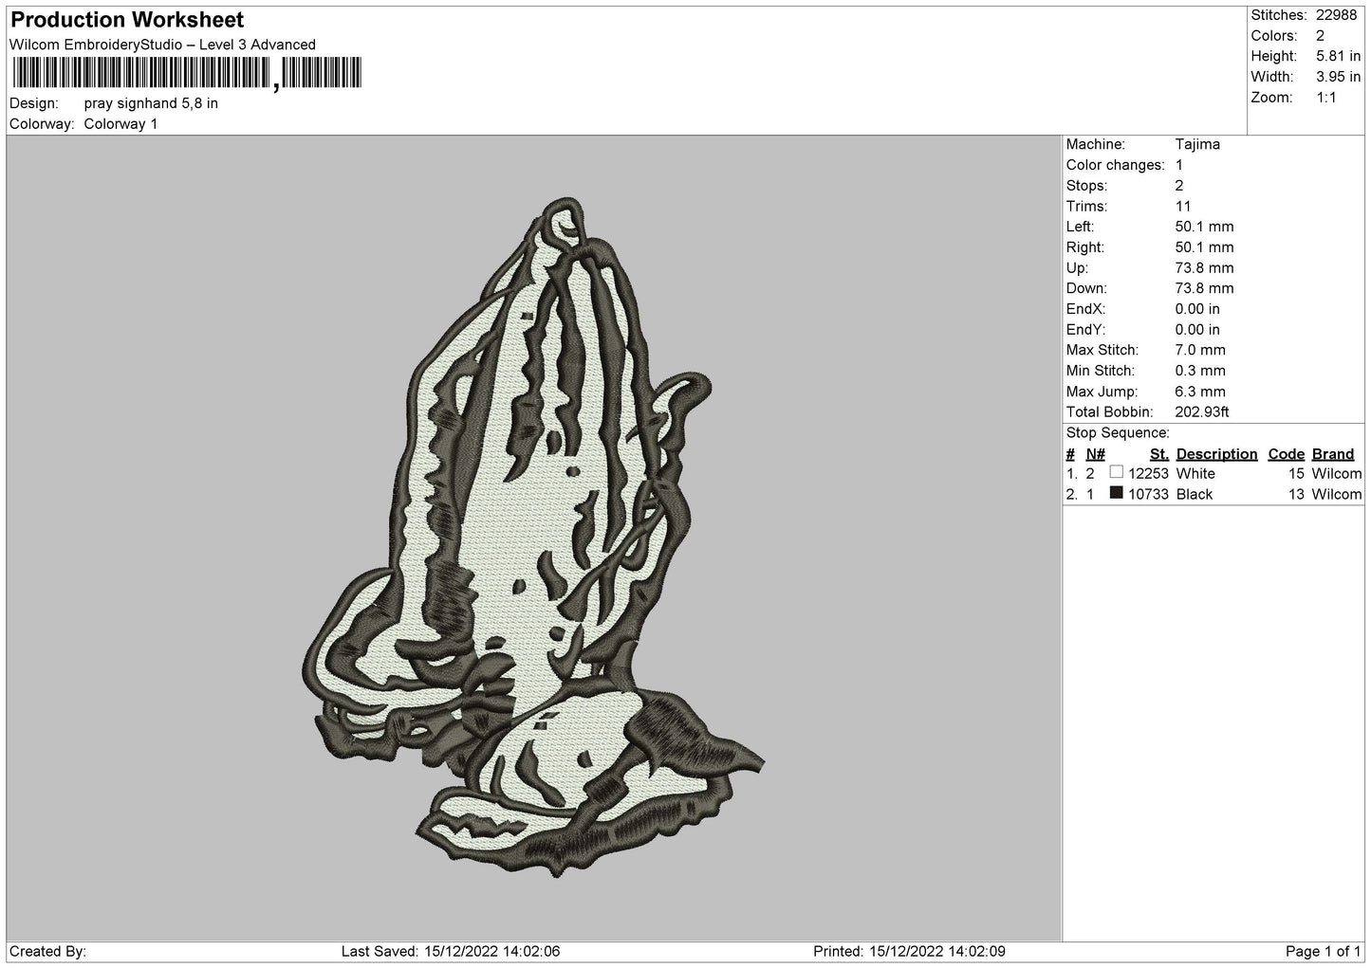Click the White thread color swatch
This screenshot has width=1371, height=968.
pyautogui.click(x=1116, y=472)
